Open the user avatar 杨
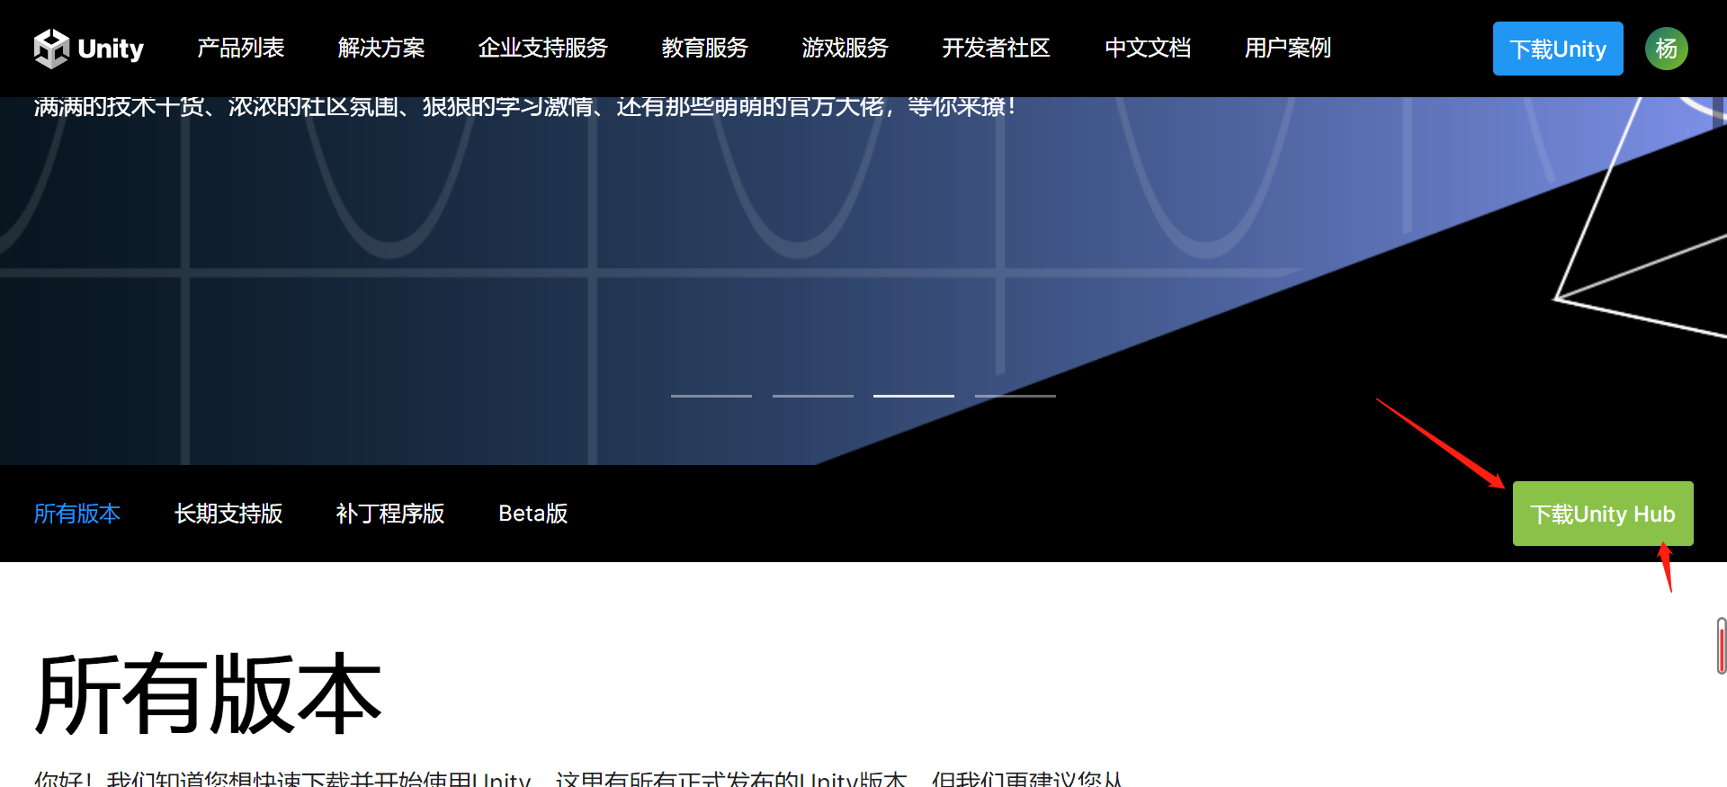 (x=1667, y=49)
